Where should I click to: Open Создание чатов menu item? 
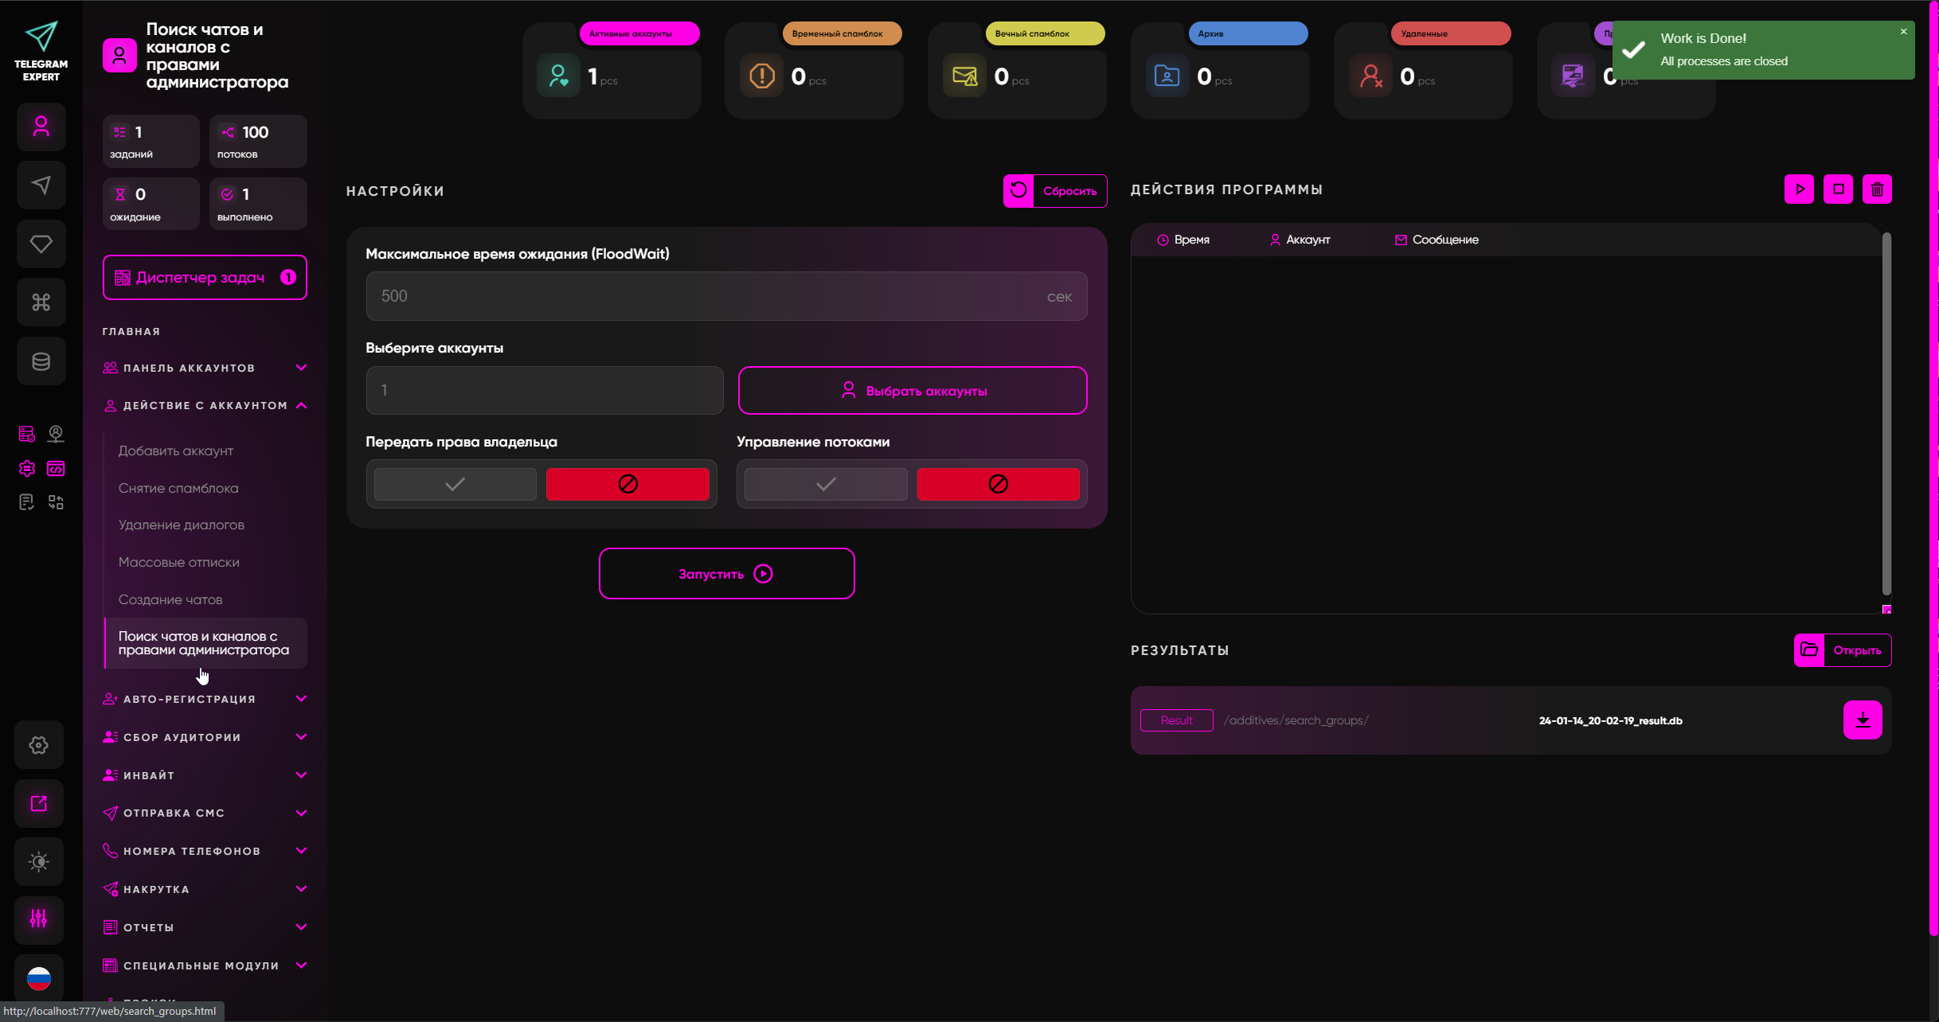pyautogui.click(x=170, y=599)
